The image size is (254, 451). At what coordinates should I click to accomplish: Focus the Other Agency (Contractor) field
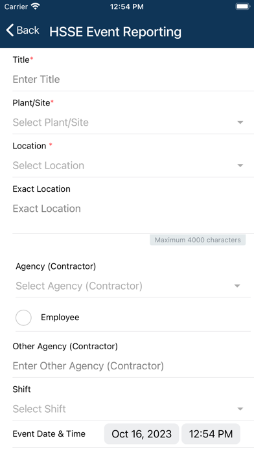133,366
